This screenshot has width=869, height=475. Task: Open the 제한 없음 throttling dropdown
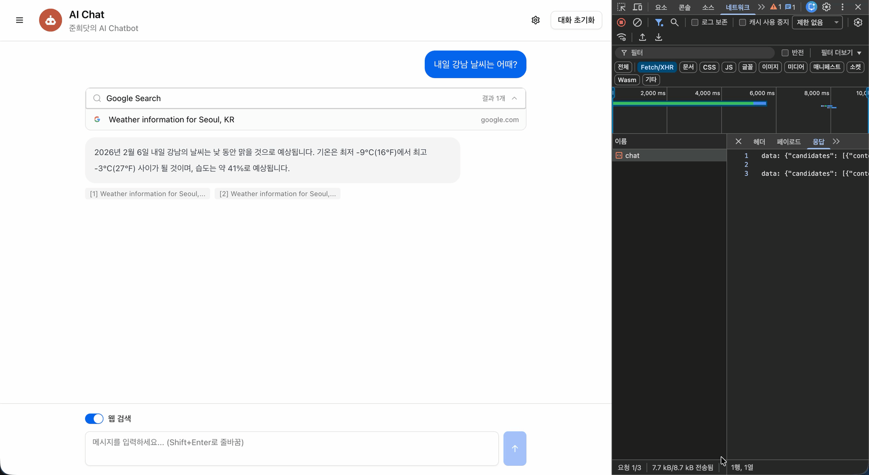click(817, 22)
